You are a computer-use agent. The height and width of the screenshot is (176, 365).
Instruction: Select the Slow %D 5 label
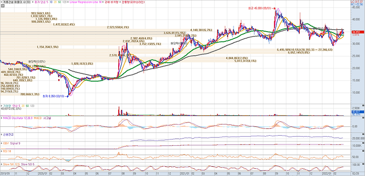pos(27,164)
